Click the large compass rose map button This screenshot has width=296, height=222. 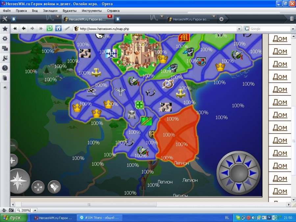[x=19, y=181]
